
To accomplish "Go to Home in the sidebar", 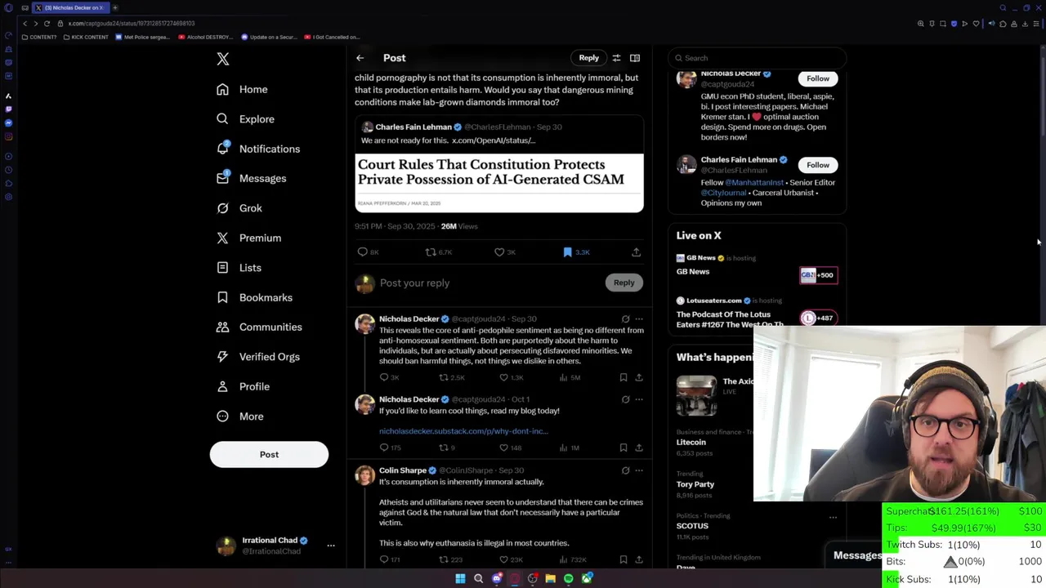I will [243, 89].
